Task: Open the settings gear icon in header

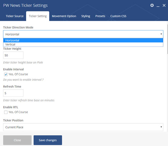Action: (x=152, y=5)
